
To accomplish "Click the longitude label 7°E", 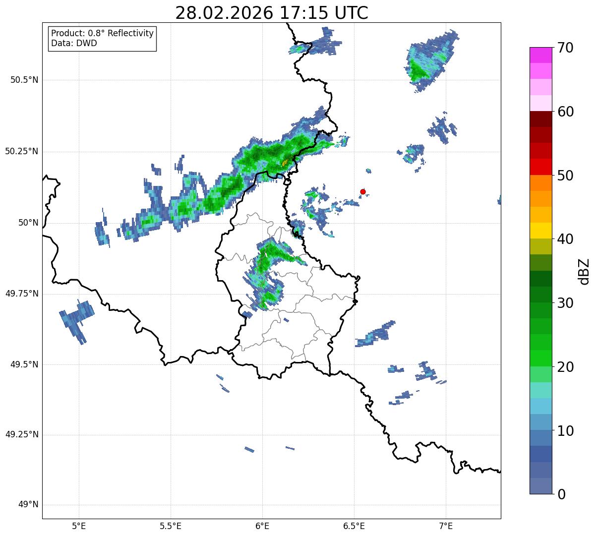I will coord(446,526).
